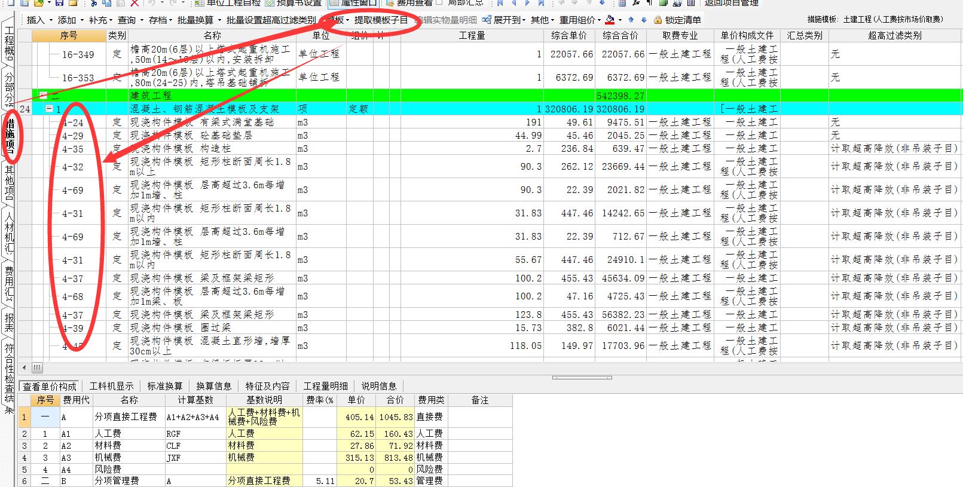
Task: Click the lock icon for 锁定清单
Action: [x=658, y=20]
